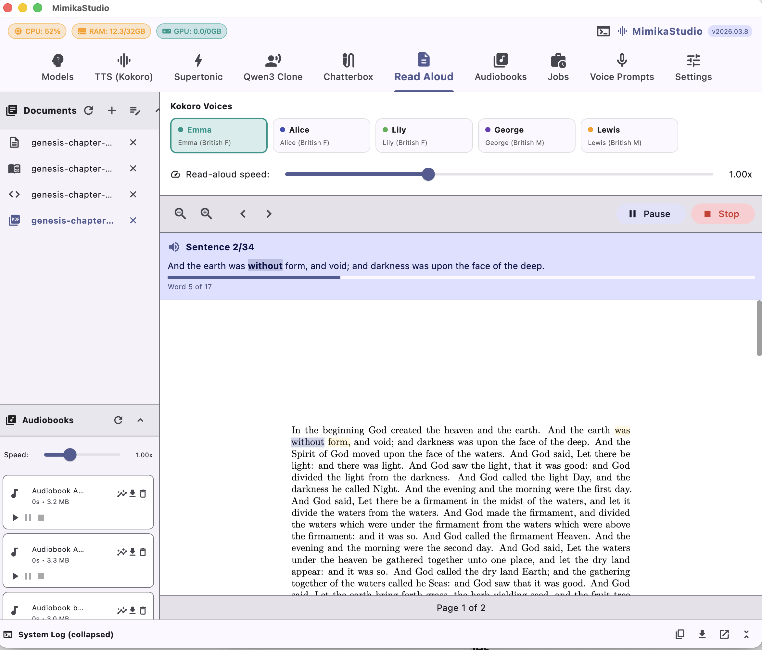Switch to the Lewis voice
This screenshot has width=762, height=650.
click(629, 136)
